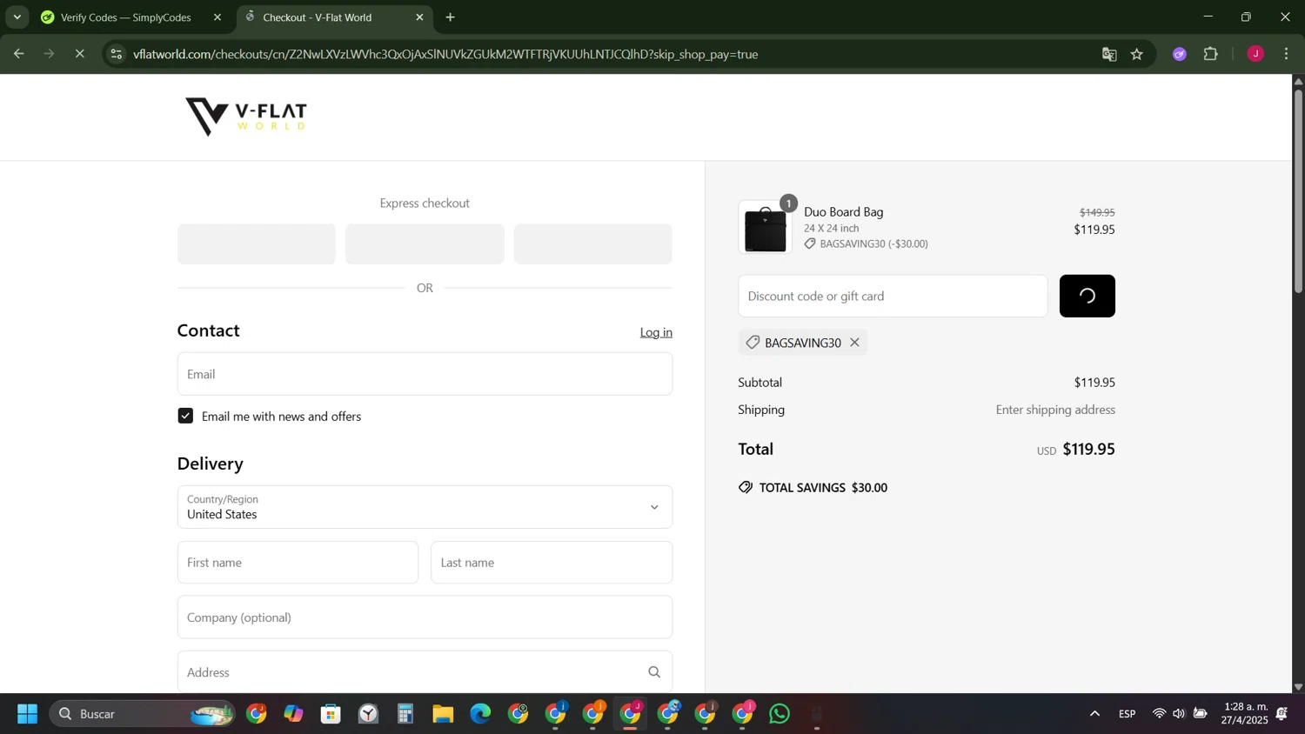
Task: Open the tab search dropdown arrow
Action: (x=17, y=17)
